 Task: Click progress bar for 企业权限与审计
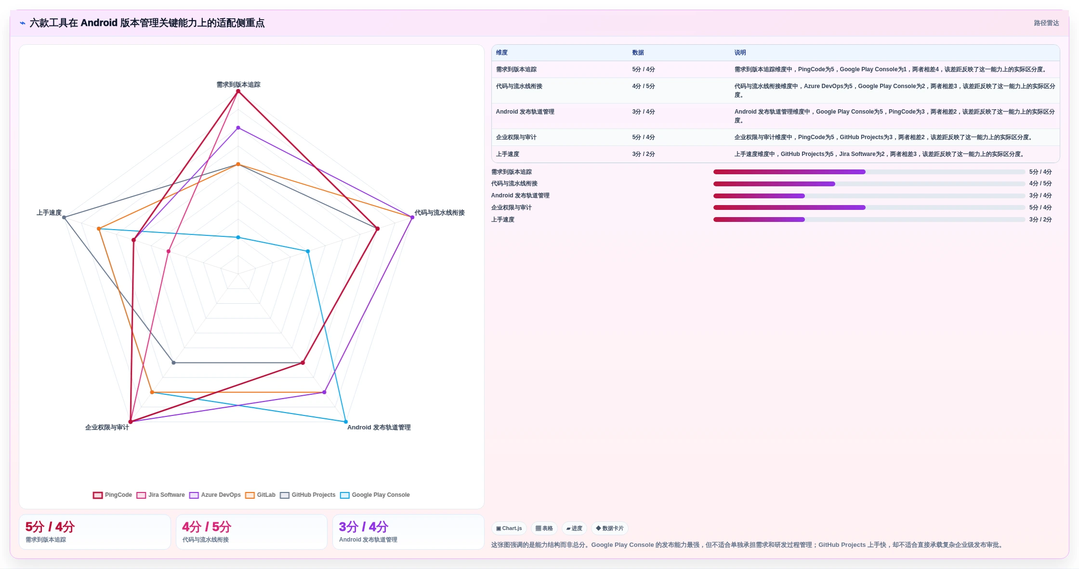click(x=869, y=207)
